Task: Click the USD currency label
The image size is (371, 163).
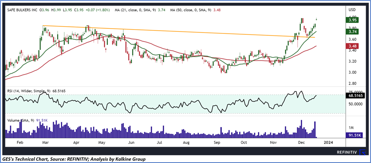Action: click(352, 10)
